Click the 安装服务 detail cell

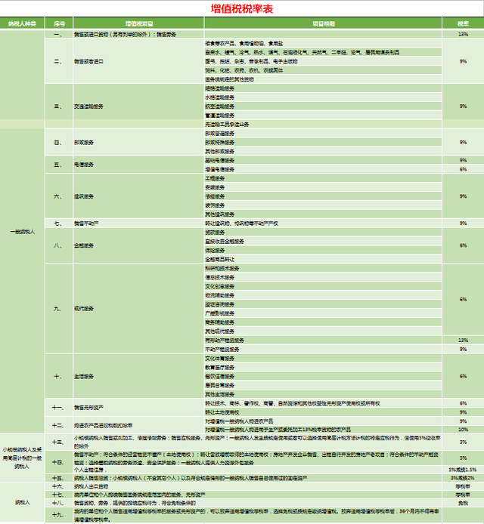pyautogui.click(x=324, y=187)
